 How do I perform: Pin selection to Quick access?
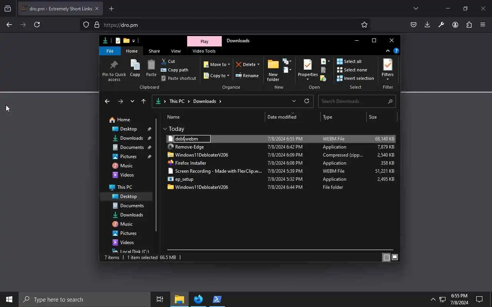114,71
